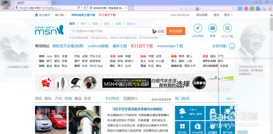Viewport: 273px width, 134px height.
Task: Click the address bar search magnifier icon
Action: pyautogui.click(x=79, y=8)
